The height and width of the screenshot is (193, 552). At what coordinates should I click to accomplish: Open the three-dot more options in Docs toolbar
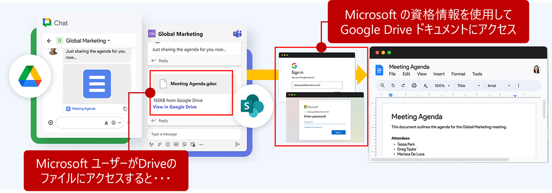point(519,85)
